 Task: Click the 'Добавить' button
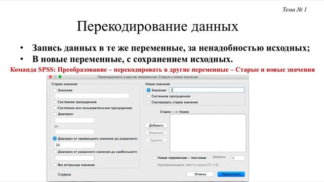tap(156, 125)
